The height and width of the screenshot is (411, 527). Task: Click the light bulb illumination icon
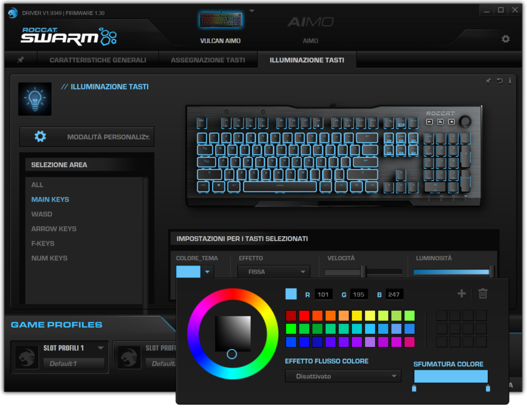coord(35,99)
